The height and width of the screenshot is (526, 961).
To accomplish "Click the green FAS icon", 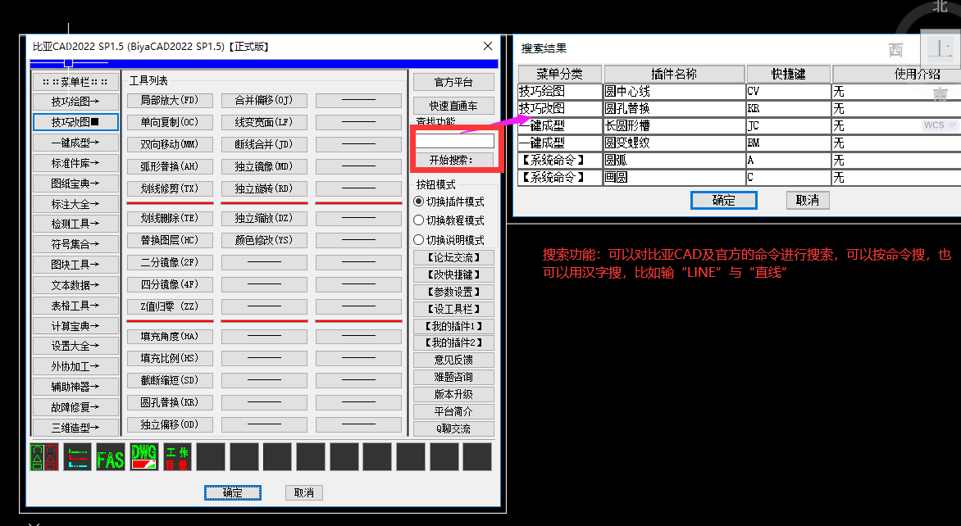I will click(x=111, y=457).
